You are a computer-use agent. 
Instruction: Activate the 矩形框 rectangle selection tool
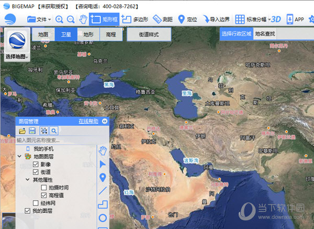[x=104, y=19]
